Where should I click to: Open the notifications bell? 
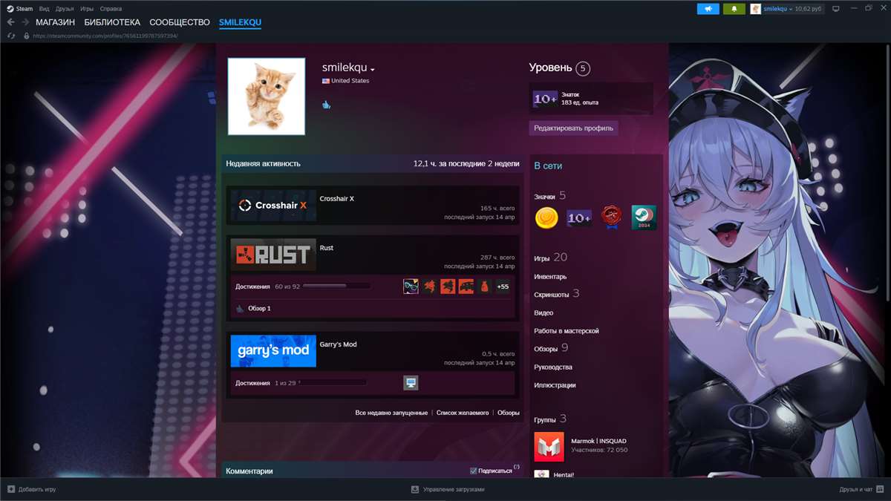click(x=734, y=8)
